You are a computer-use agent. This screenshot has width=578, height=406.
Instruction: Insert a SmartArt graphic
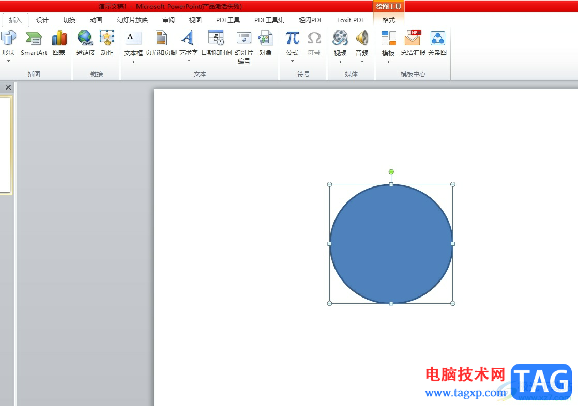[x=34, y=43]
